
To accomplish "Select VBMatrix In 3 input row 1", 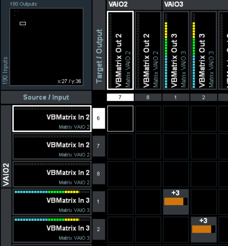I will pos(52,202).
